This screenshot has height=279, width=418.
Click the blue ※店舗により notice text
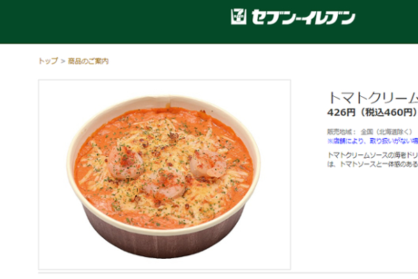coord(373,141)
